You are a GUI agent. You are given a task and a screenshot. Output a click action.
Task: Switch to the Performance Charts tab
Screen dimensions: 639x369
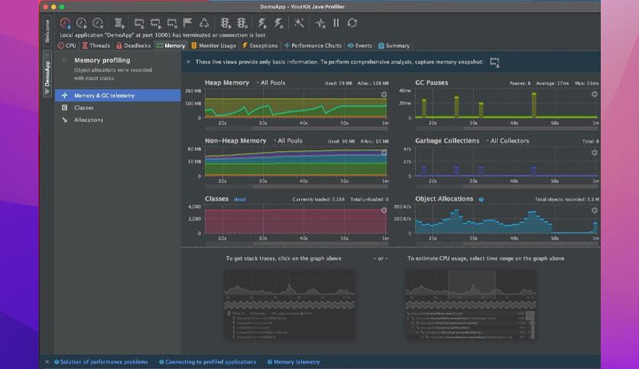(313, 46)
